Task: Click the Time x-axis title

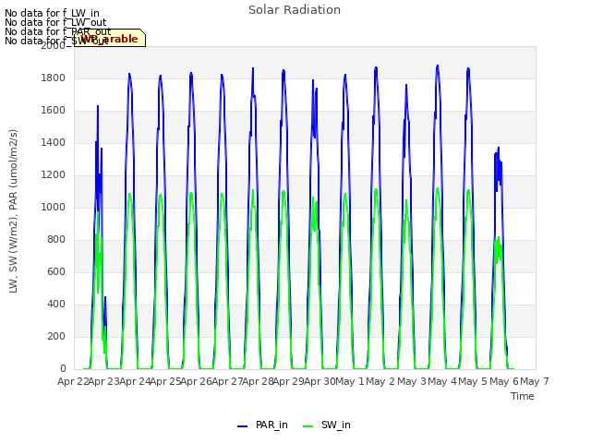Action: click(522, 396)
